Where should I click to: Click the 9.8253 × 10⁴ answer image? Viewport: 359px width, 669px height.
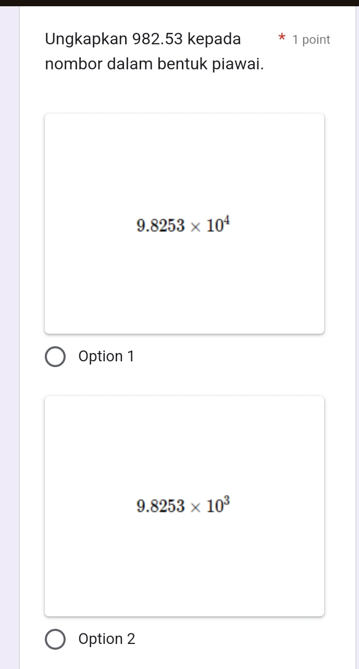click(184, 223)
